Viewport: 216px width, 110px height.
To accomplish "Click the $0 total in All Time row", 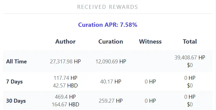I will [190, 65].
